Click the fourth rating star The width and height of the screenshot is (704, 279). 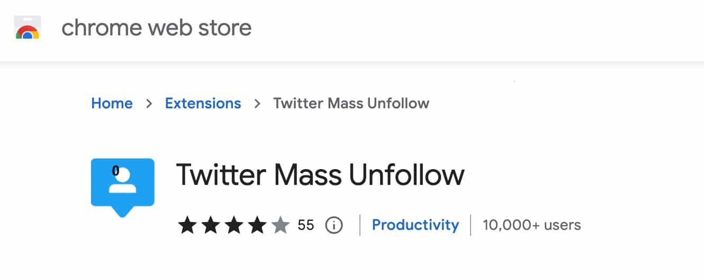pyautogui.click(x=257, y=226)
